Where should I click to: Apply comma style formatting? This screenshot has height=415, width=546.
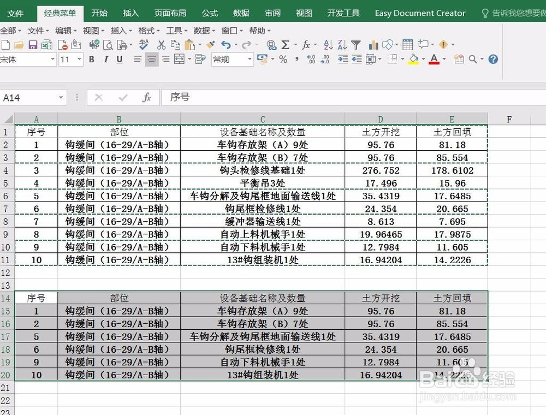(296, 59)
